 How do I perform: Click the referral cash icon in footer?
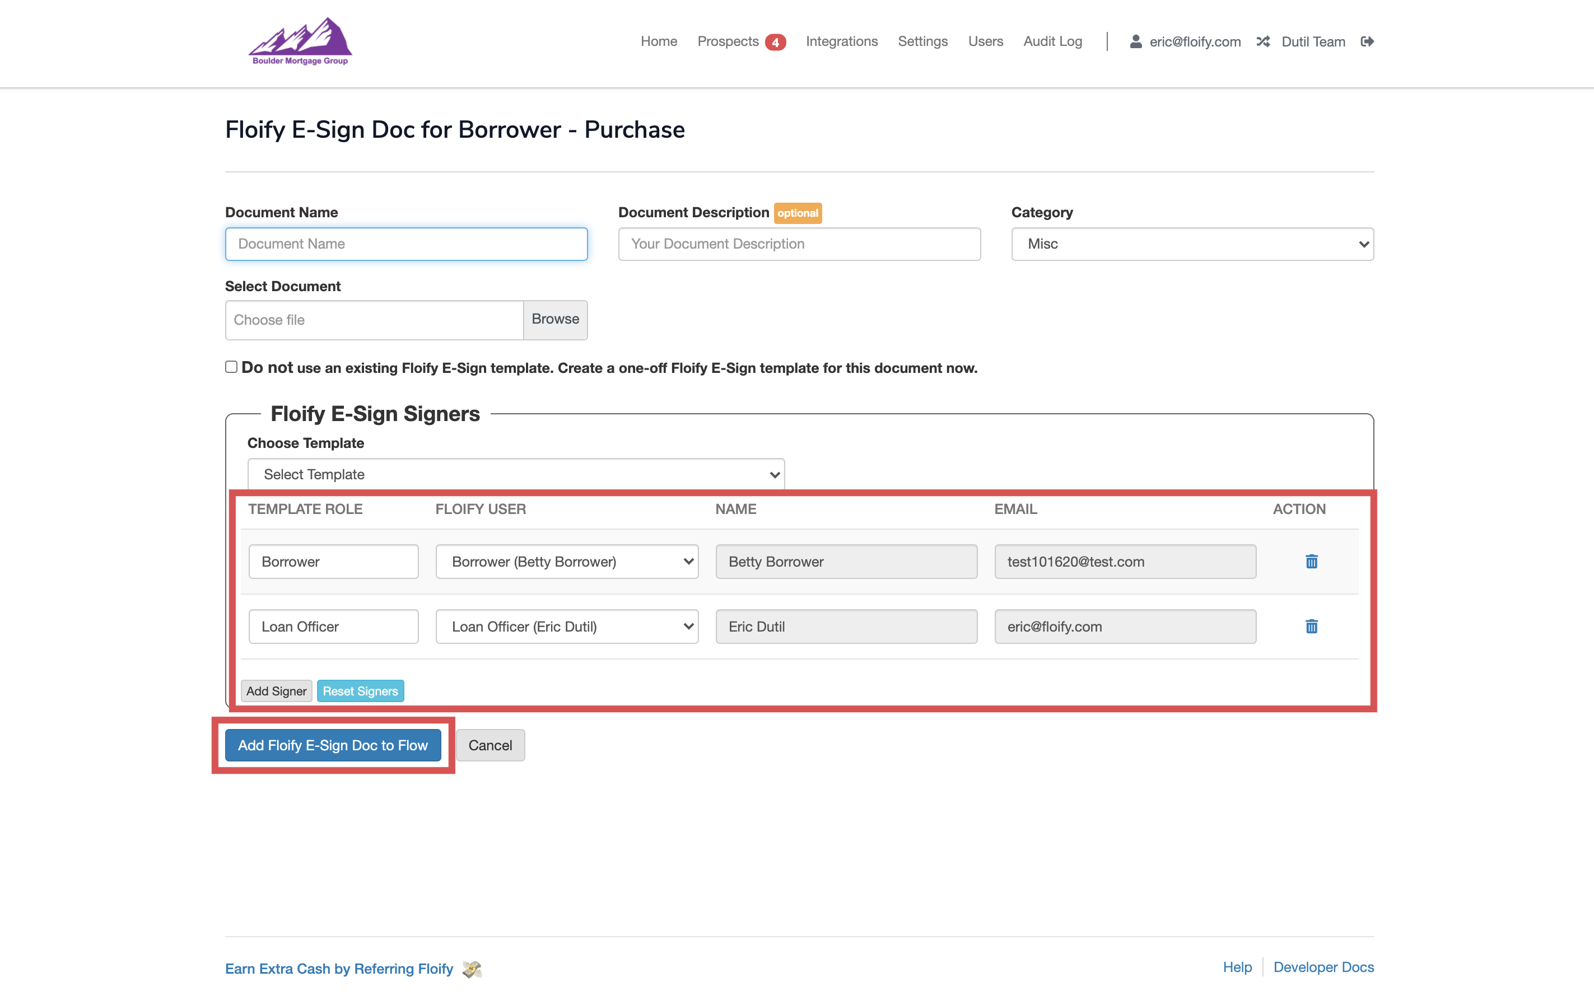click(472, 969)
